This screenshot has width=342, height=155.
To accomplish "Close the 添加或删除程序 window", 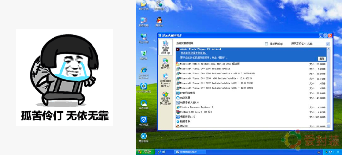I will point(330,36).
